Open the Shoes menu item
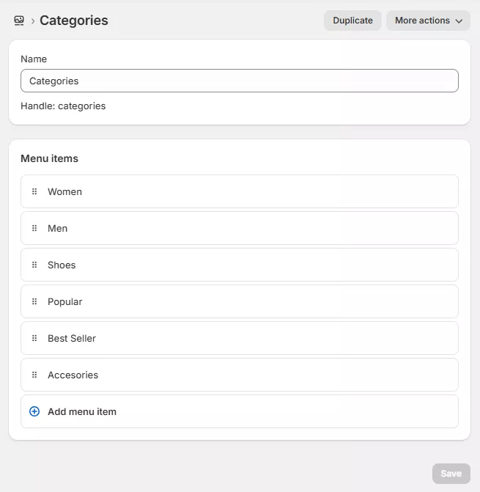This screenshot has height=492, width=480. tap(62, 265)
